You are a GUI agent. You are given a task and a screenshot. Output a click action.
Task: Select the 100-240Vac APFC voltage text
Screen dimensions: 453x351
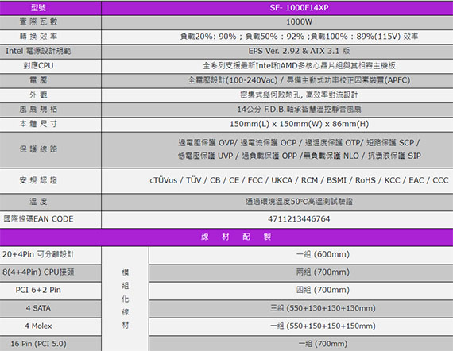point(299,80)
